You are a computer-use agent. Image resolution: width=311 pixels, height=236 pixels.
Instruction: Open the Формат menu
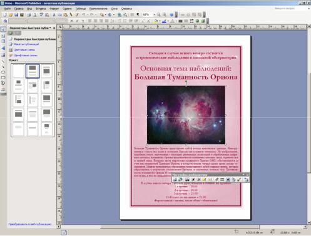click(54, 9)
